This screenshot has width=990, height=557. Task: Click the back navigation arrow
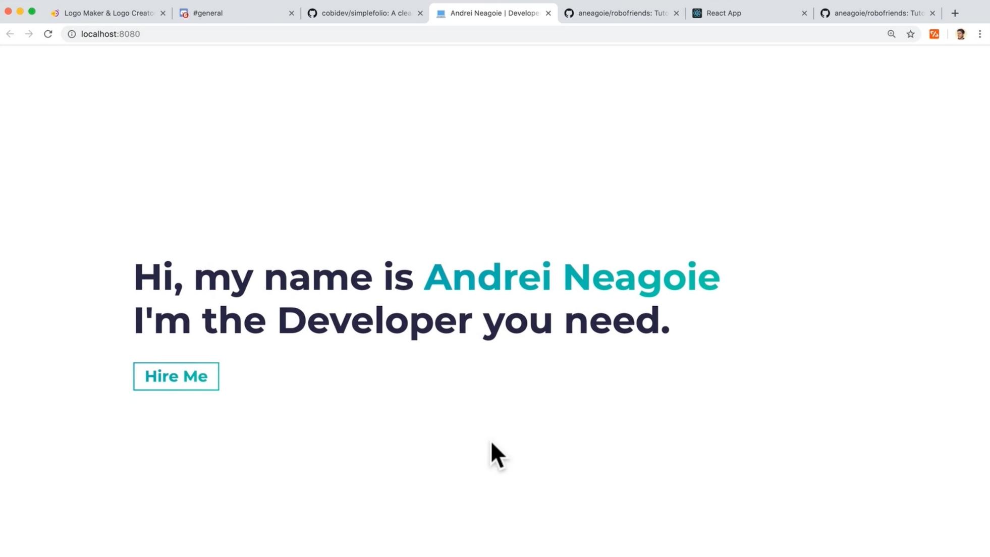(10, 34)
